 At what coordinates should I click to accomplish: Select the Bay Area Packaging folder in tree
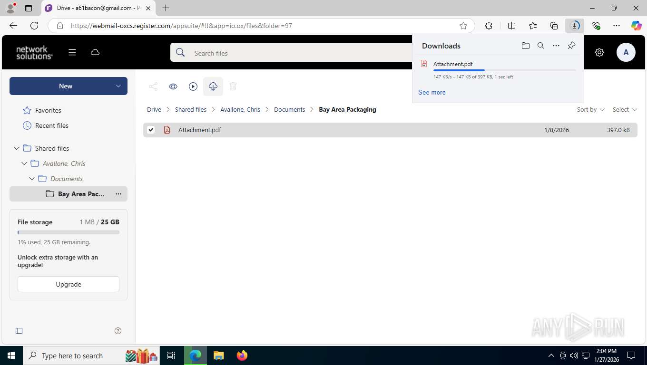[69, 194]
